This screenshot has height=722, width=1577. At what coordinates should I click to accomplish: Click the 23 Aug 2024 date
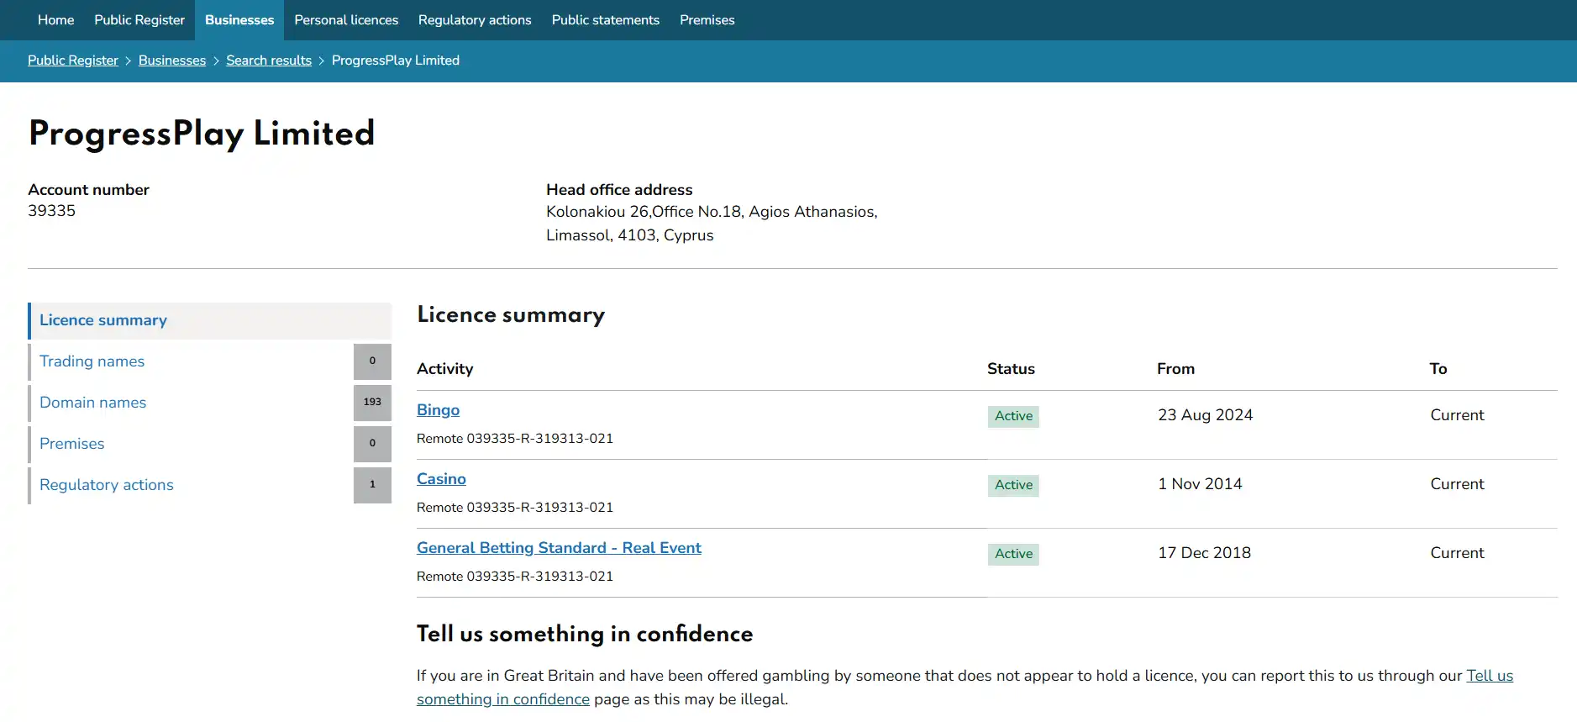tap(1205, 415)
